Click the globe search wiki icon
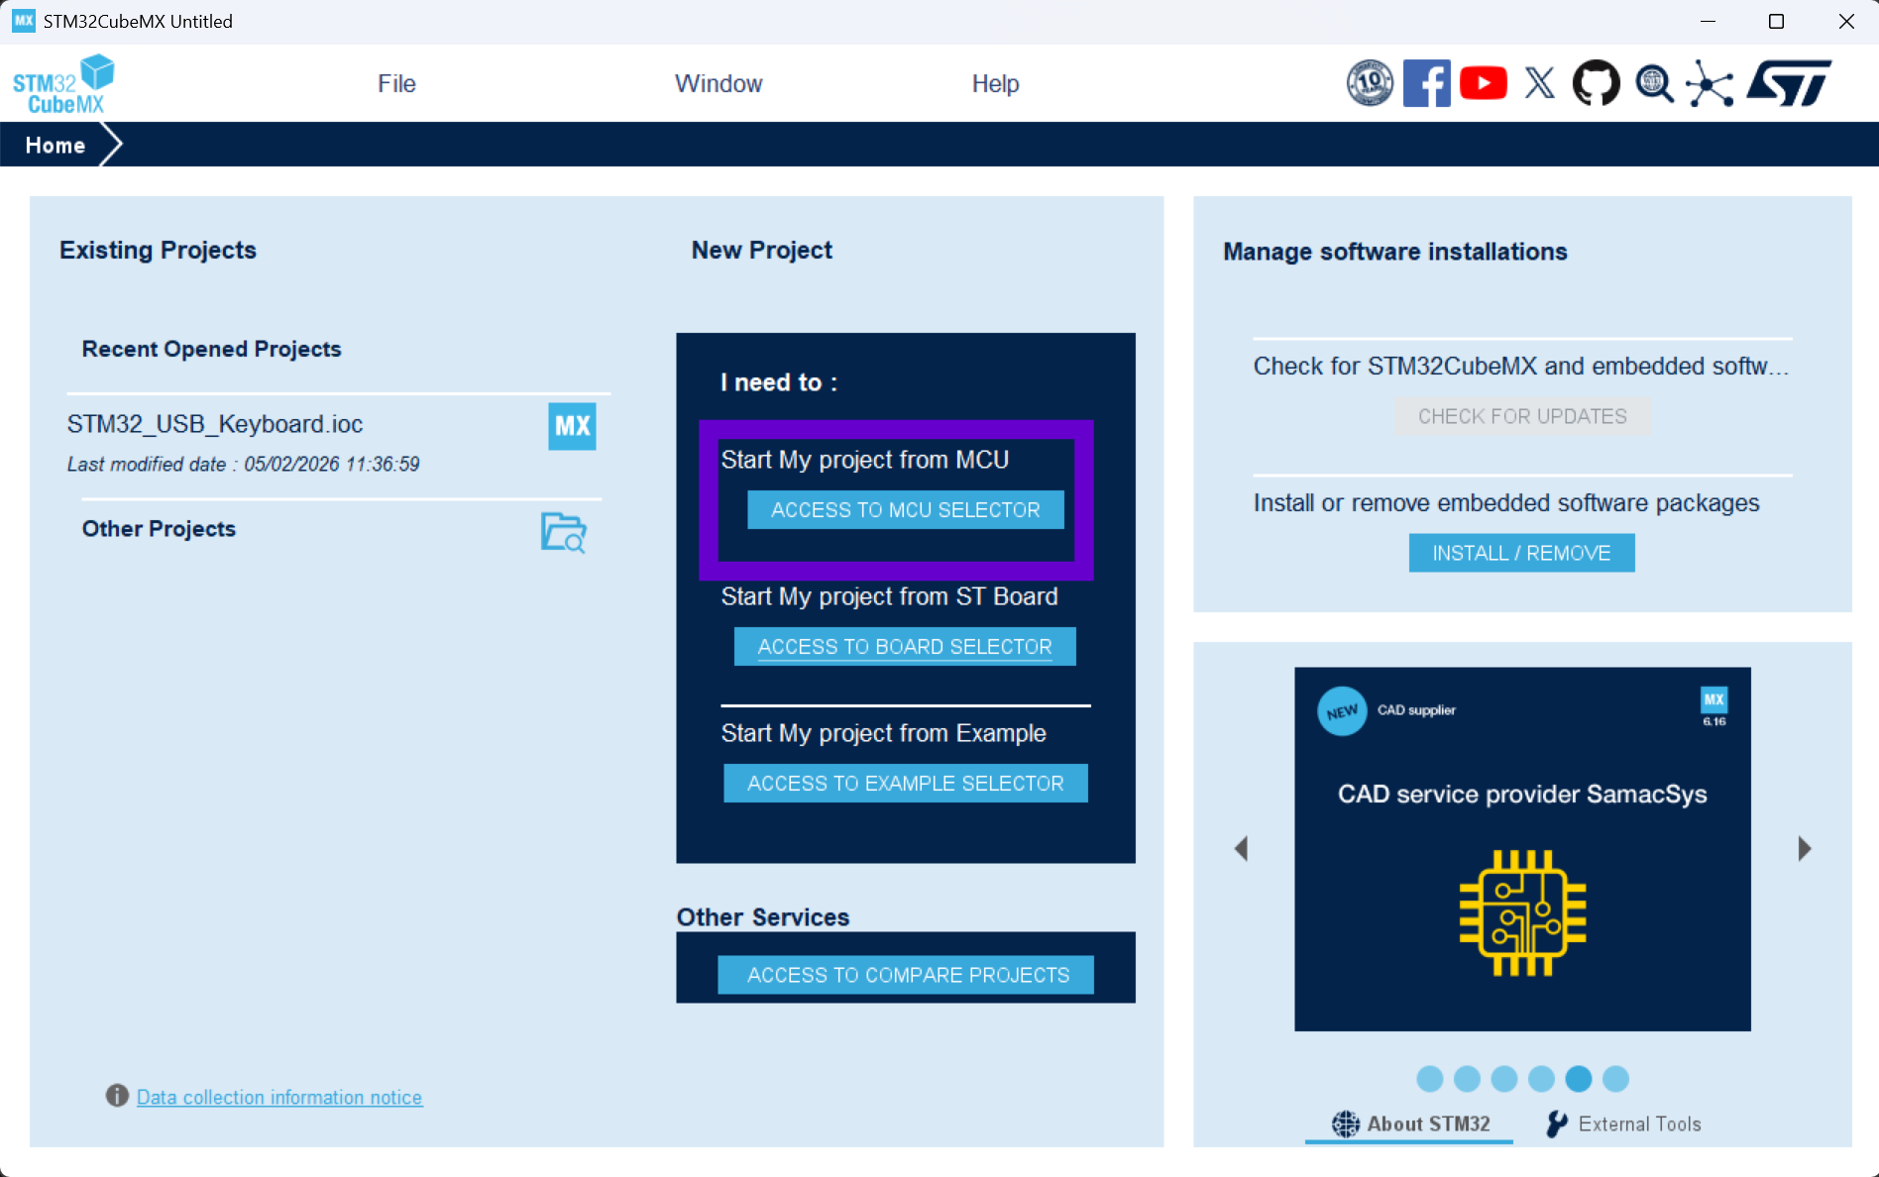The image size is (1879, 1177). tap(1654, 83)
